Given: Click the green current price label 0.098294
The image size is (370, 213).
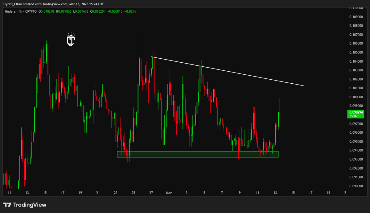Looking at the screenshot, I should [356, 112].
